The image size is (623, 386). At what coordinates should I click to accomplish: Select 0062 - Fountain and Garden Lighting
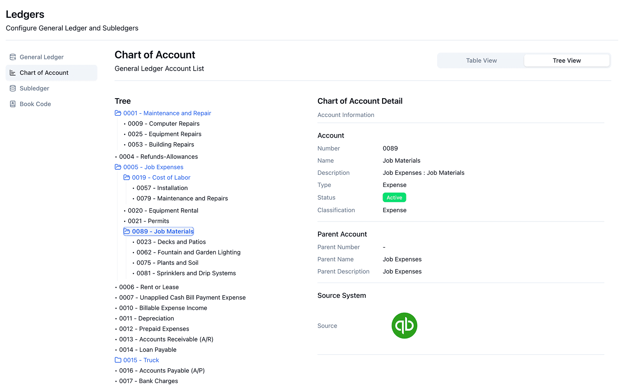[x=188, y=252]
